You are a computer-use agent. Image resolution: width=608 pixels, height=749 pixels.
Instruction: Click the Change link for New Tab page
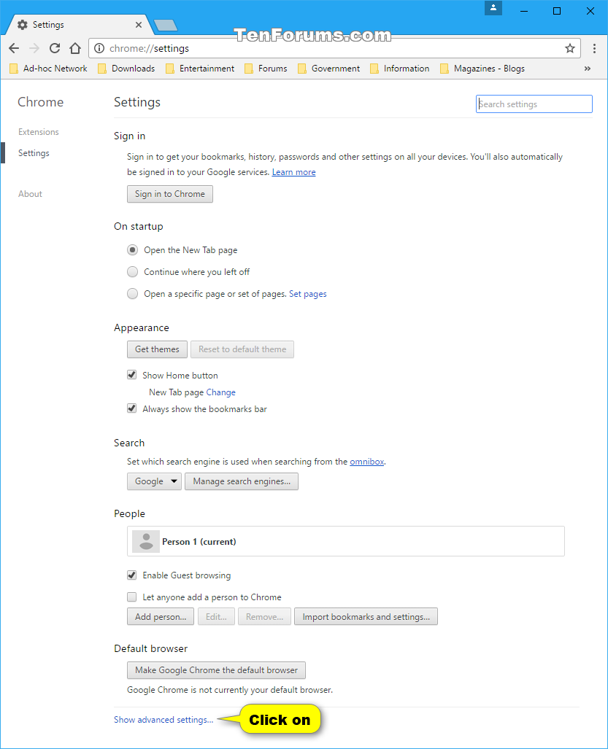coord(221,392)
